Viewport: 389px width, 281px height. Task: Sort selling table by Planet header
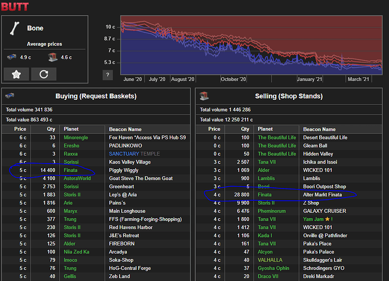(265, 129)
